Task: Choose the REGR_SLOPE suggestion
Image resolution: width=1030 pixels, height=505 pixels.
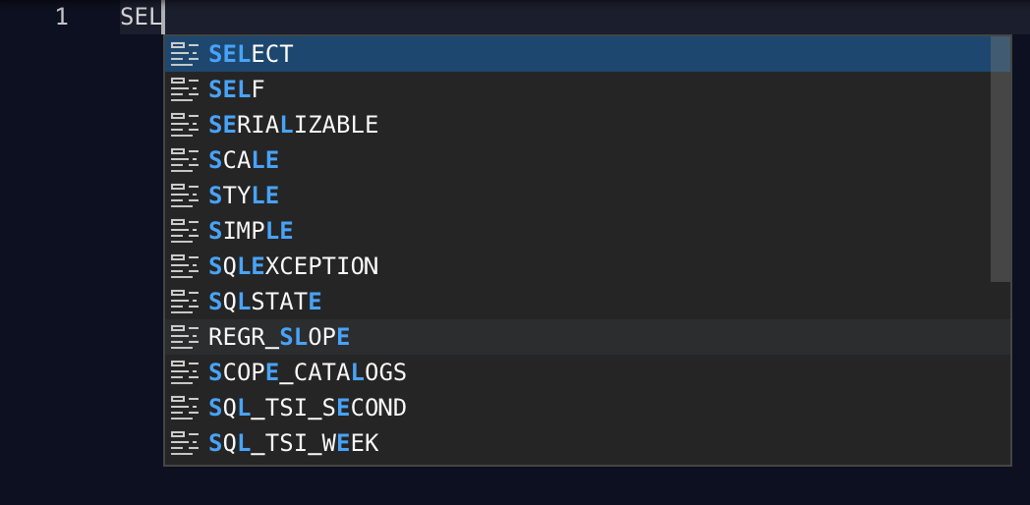Action: (588, 338)
